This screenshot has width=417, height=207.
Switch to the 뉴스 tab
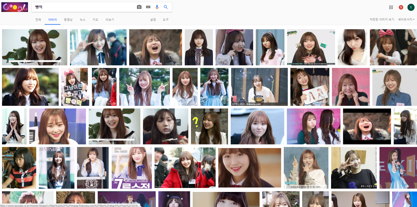click(82, 20)
